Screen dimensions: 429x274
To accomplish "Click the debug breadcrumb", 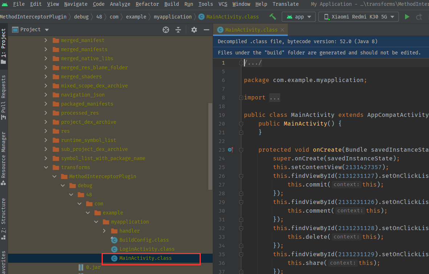I will pyautogui.click(x=81, y=17).
